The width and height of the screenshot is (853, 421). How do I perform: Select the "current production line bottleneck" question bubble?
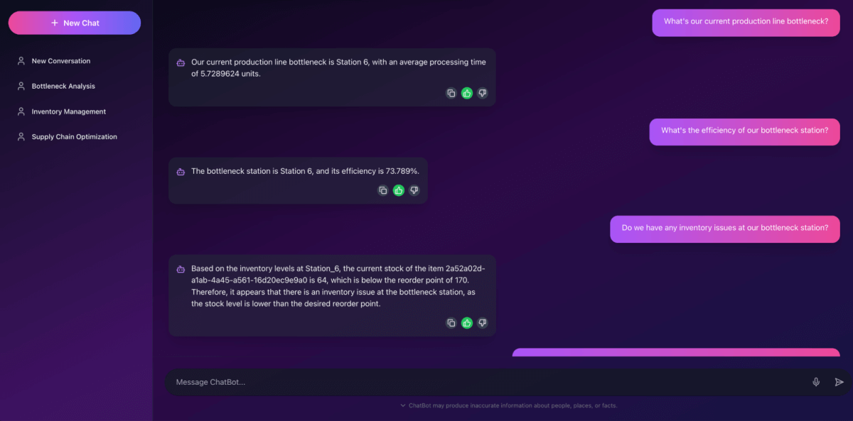[746, 22]
